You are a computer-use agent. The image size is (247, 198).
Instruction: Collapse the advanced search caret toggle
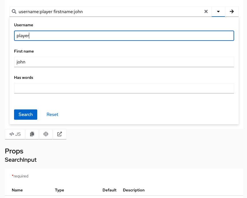point(218,11)
